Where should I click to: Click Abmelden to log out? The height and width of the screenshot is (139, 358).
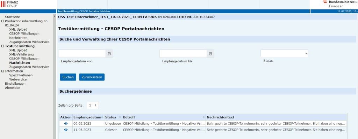pos(13,88)
